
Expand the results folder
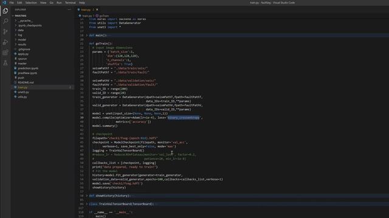point(22,44)
